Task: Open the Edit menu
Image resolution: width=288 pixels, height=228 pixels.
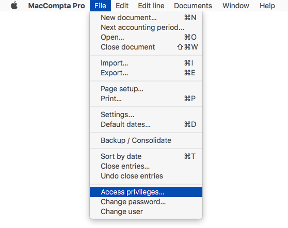Action: 122,6
